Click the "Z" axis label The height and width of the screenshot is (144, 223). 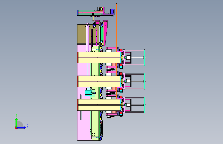tap(28, 126)
